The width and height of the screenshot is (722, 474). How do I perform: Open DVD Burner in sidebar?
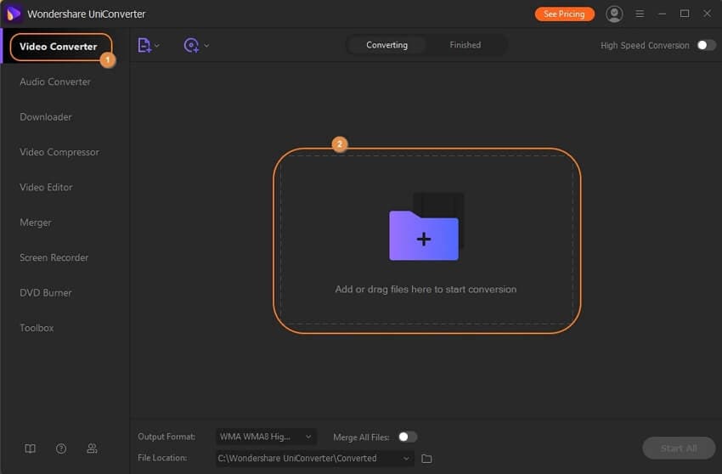[46, 293]
